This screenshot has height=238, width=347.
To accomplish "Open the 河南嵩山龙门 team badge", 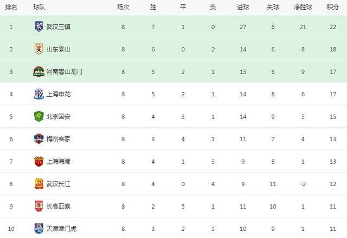I will 38,71.
